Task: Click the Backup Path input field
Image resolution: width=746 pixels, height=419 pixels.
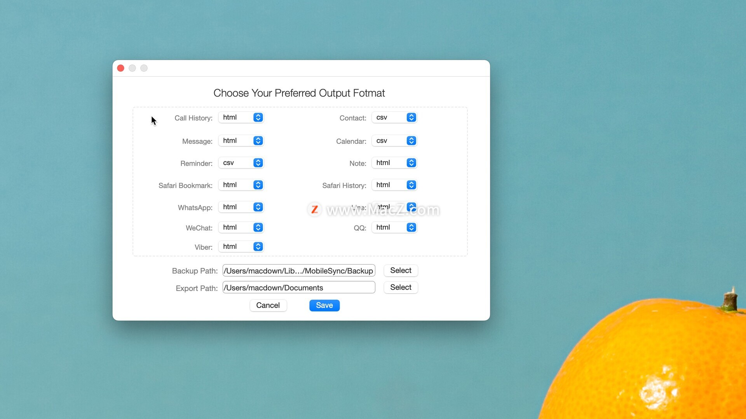Action: click(x=299, y=271)
